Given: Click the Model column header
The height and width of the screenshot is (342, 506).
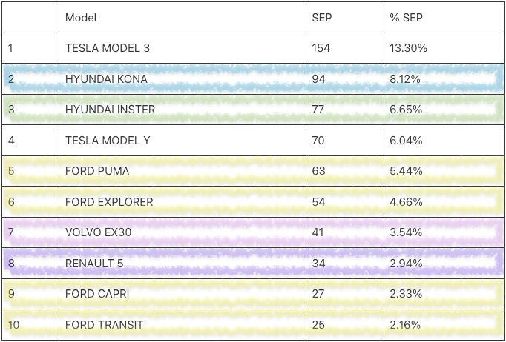Looking at the screenshot, I should tap(81, 17).
